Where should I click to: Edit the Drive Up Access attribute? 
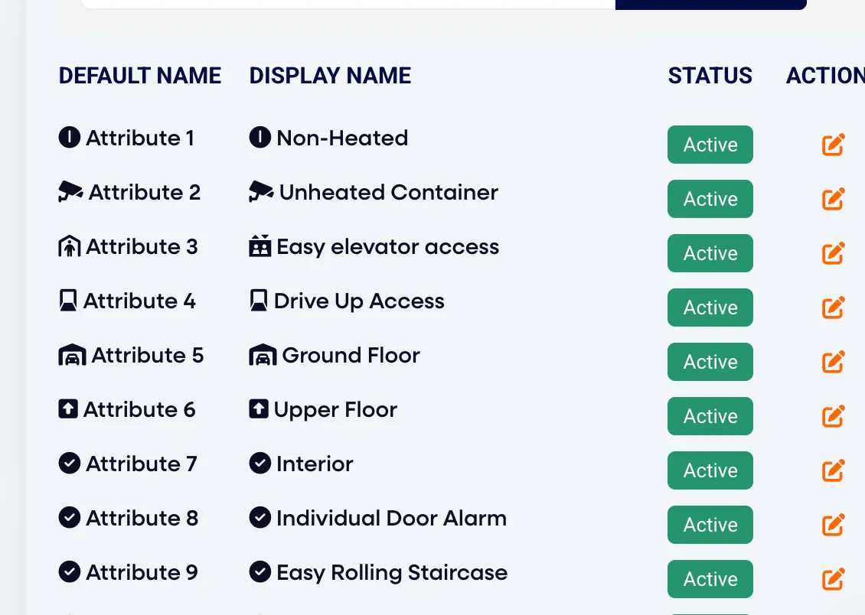pyautogui.click(x=833, y=307)
